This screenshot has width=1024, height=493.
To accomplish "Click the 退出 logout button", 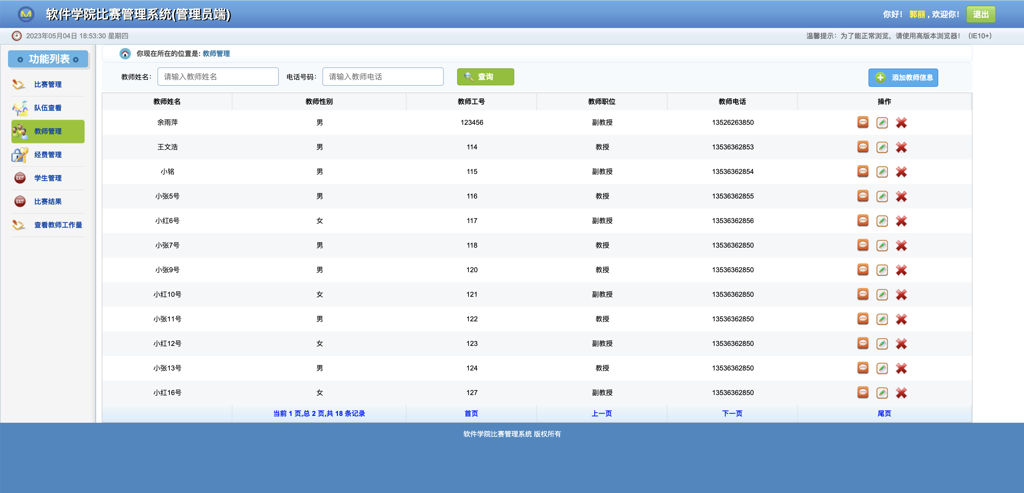I will point(981,14).
